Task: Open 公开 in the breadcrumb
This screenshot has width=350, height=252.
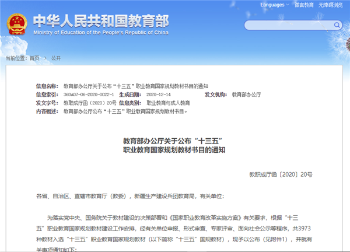Action: click(56, 58)
